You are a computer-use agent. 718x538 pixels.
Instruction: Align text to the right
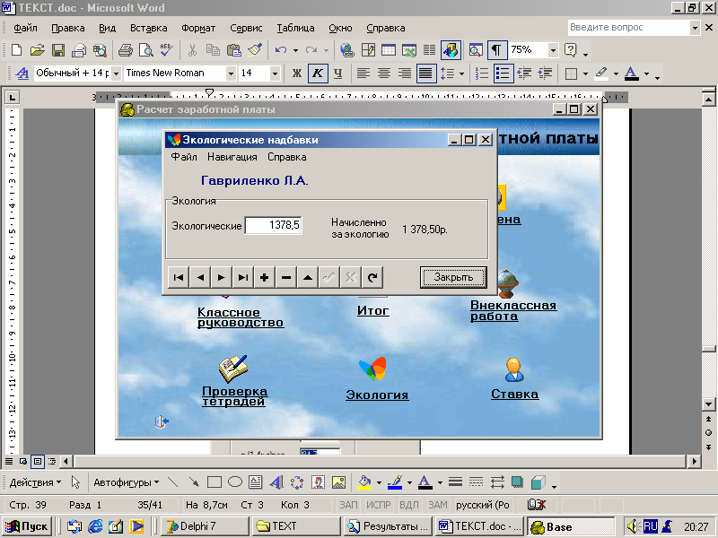tap(405, 74)
